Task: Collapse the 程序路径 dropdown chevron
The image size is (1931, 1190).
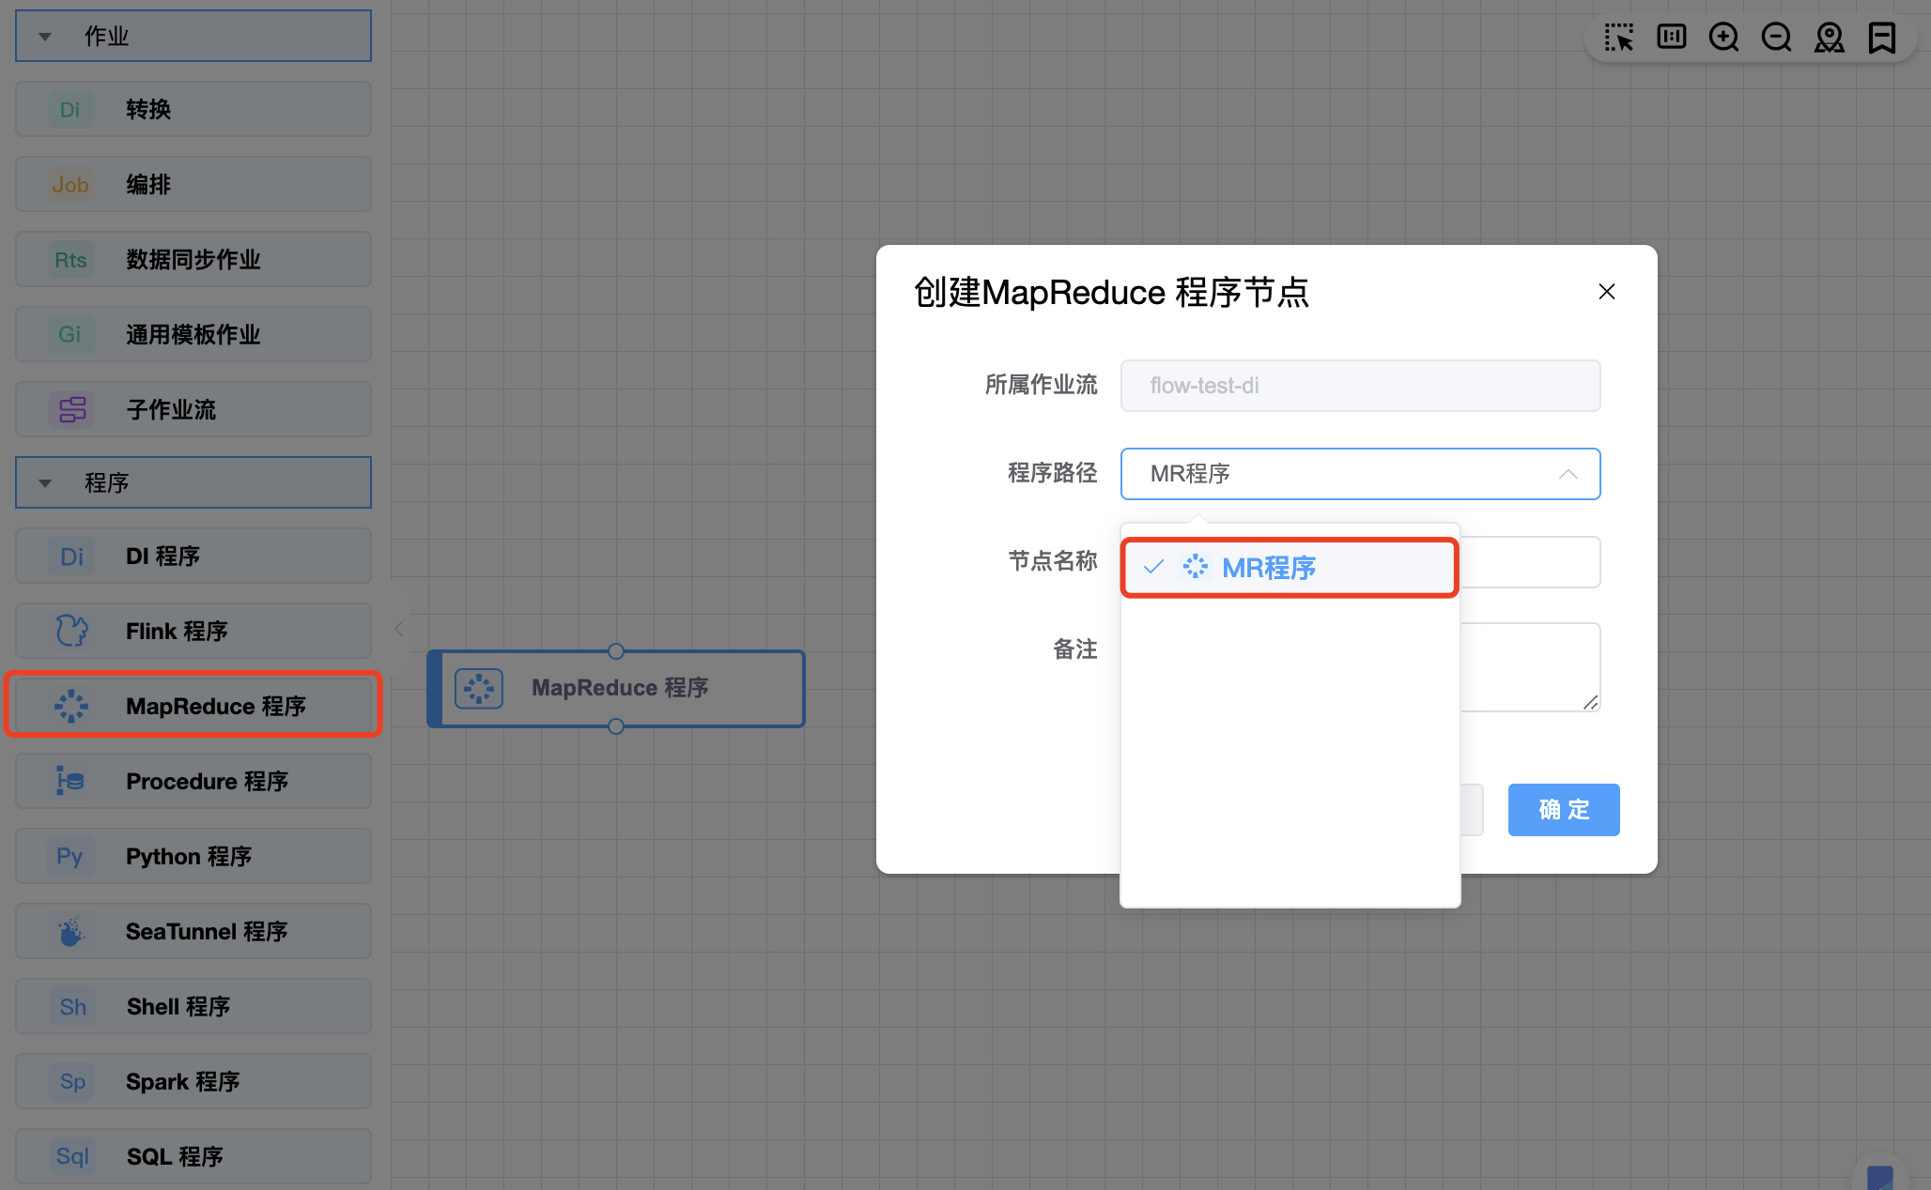Action: pyautogui.click(x=1568, y=474)
